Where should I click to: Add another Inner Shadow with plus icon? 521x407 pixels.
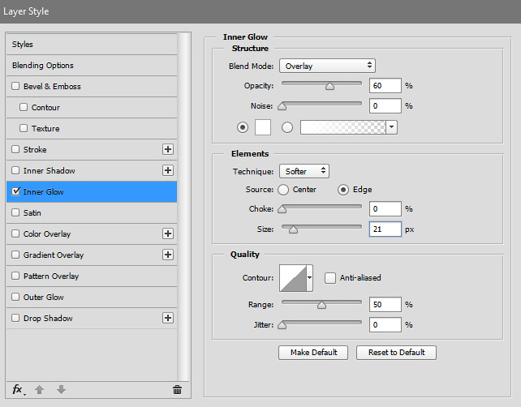pyautogui.click(x=168, y=170)
